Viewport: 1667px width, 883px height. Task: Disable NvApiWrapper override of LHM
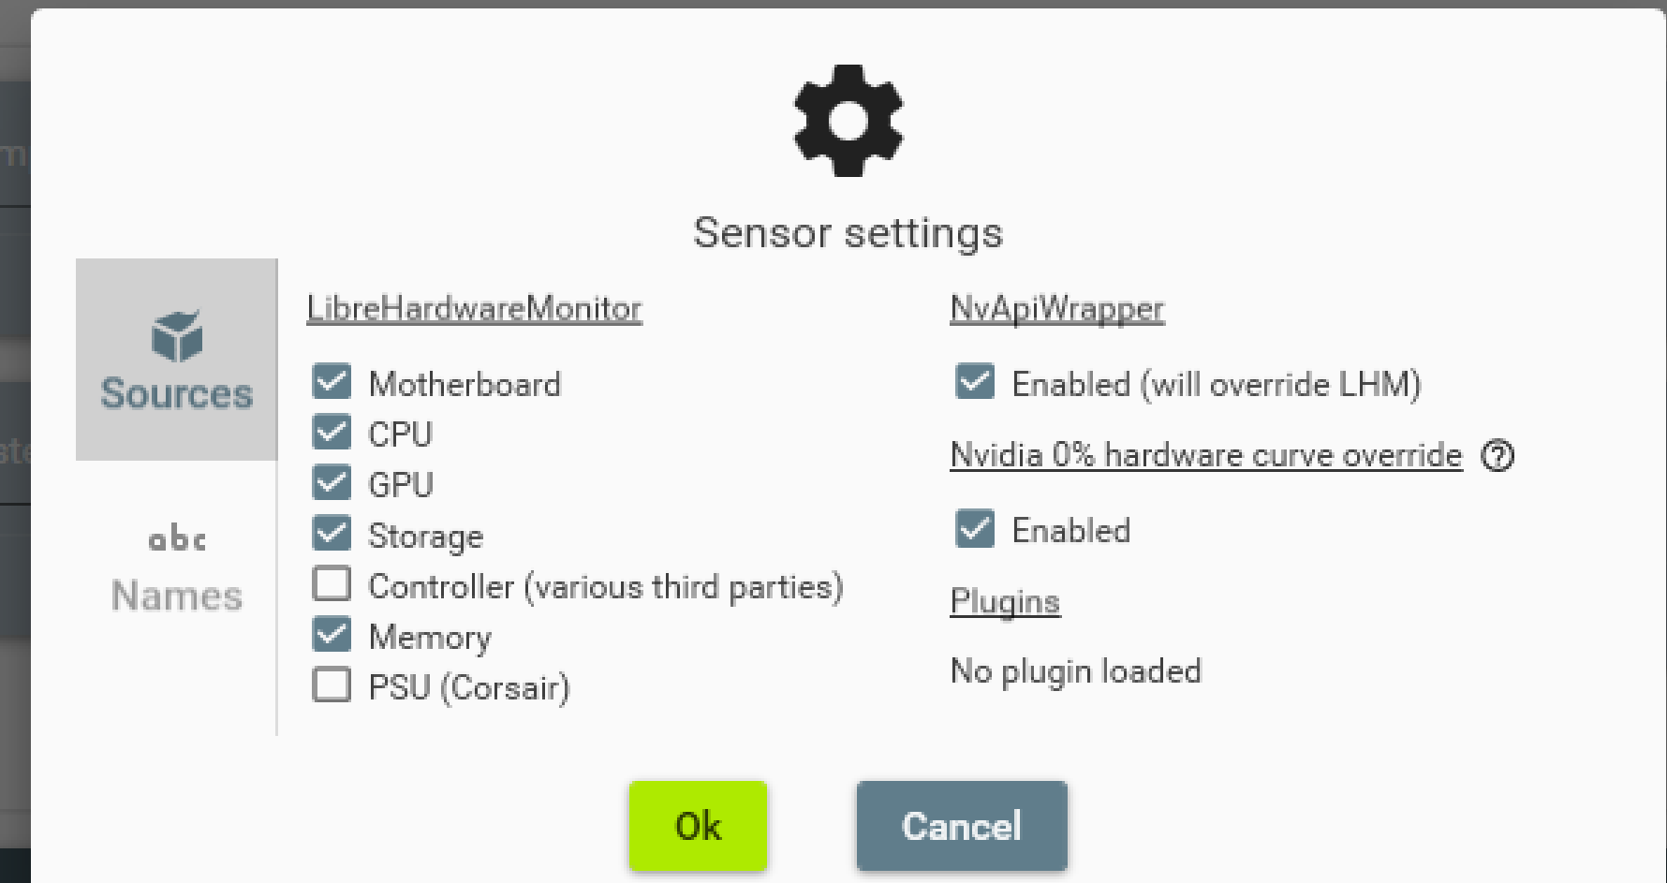click(974, 382)
